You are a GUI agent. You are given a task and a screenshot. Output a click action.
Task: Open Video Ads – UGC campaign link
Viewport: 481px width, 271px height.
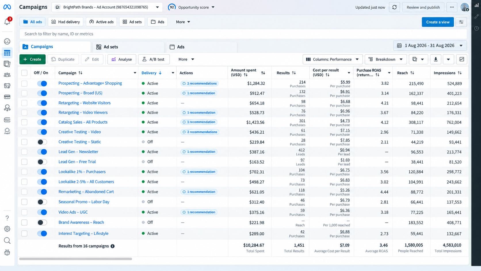[73, 212]
